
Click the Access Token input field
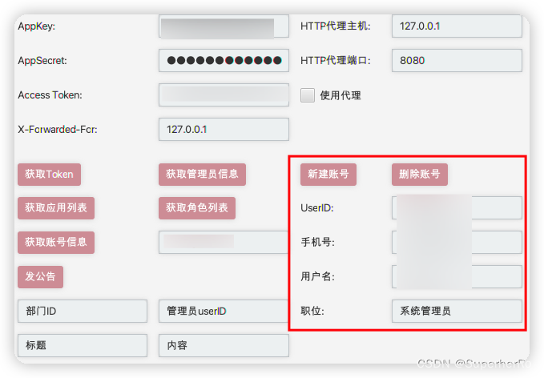(224, 94)
